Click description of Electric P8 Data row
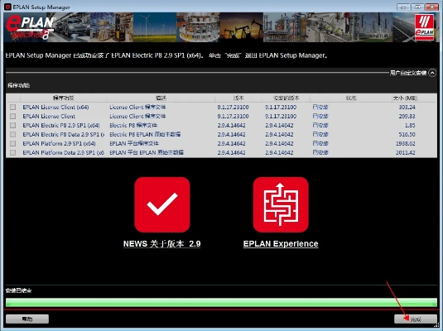The width and height of the screenshot is (443, 331). tap(145, 134)
